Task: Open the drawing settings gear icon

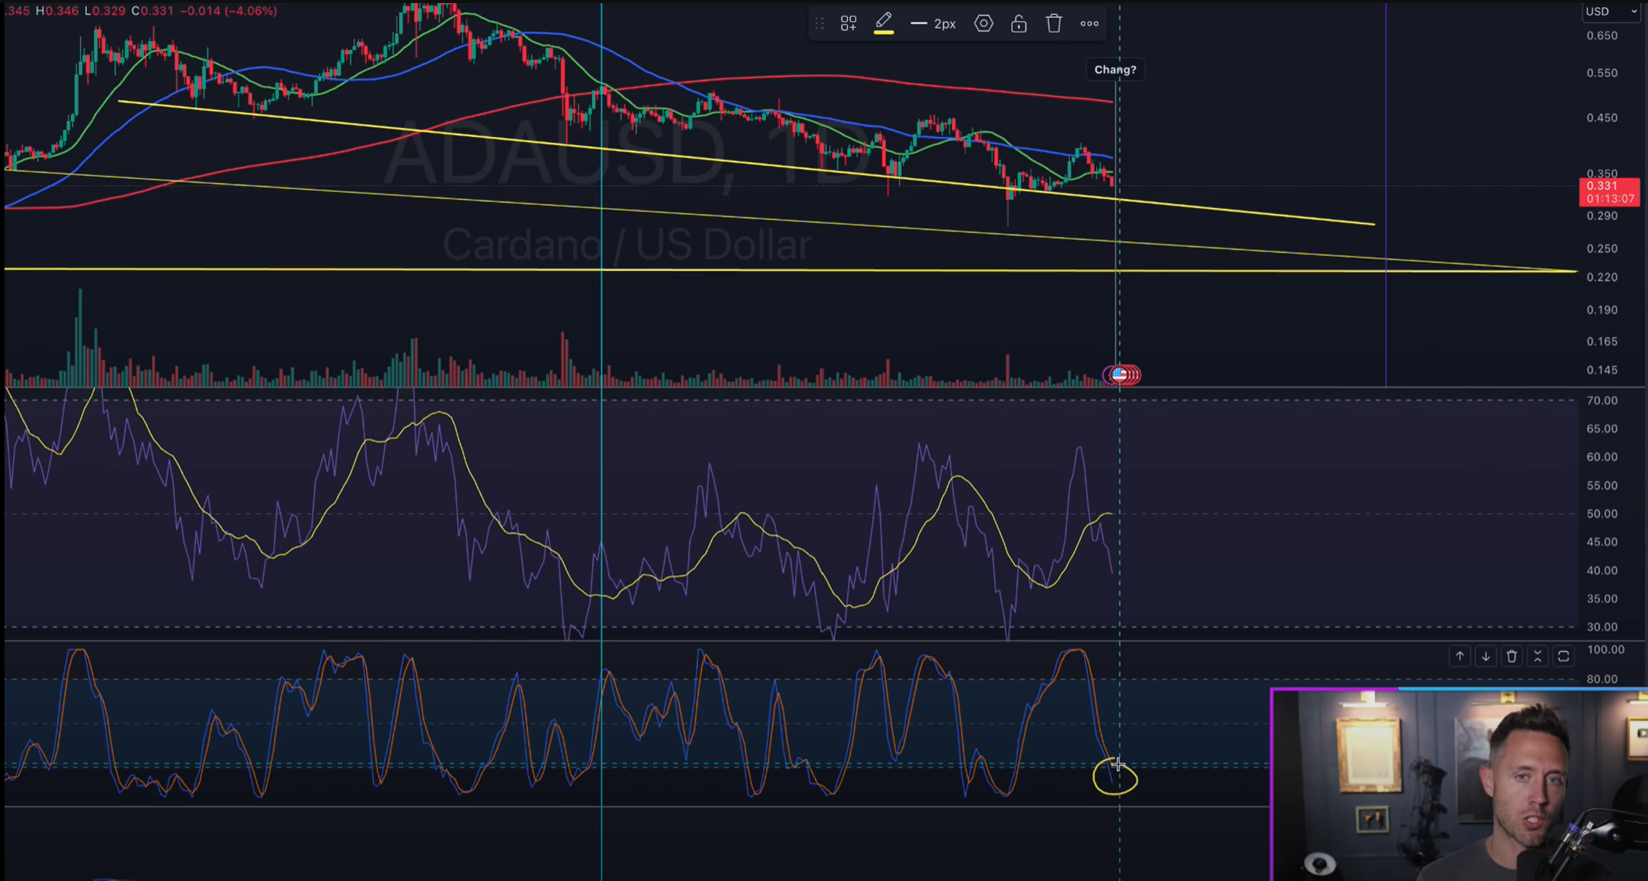Action: click(x=984, y=23)
